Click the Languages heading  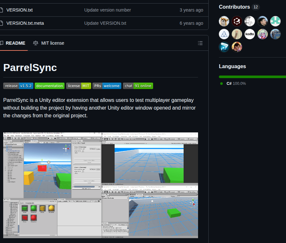[x=232, y=66]
